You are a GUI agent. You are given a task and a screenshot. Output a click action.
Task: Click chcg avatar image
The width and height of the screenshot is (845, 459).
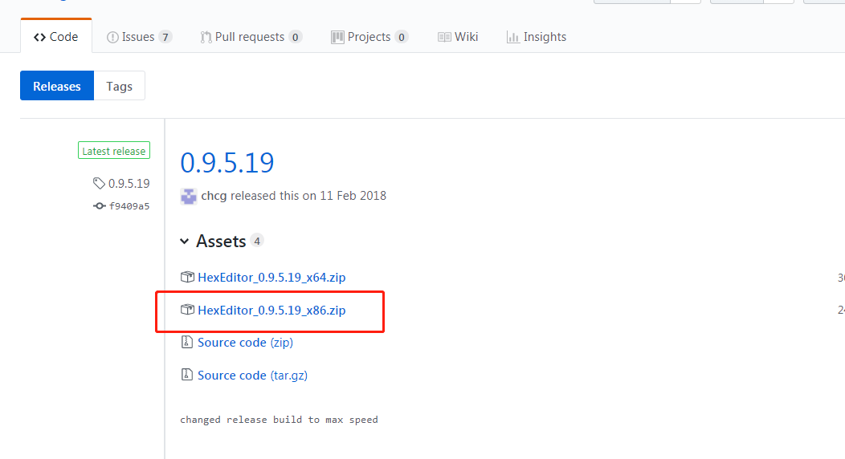(189, 197)
